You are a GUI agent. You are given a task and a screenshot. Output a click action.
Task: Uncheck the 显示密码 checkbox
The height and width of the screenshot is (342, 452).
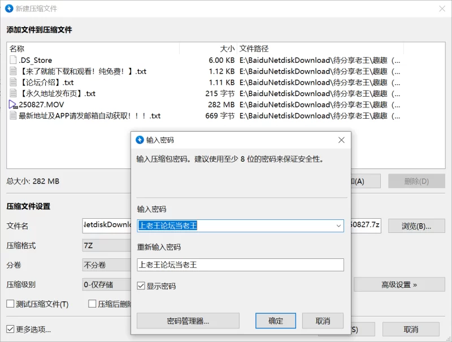[x=141, y=286]
